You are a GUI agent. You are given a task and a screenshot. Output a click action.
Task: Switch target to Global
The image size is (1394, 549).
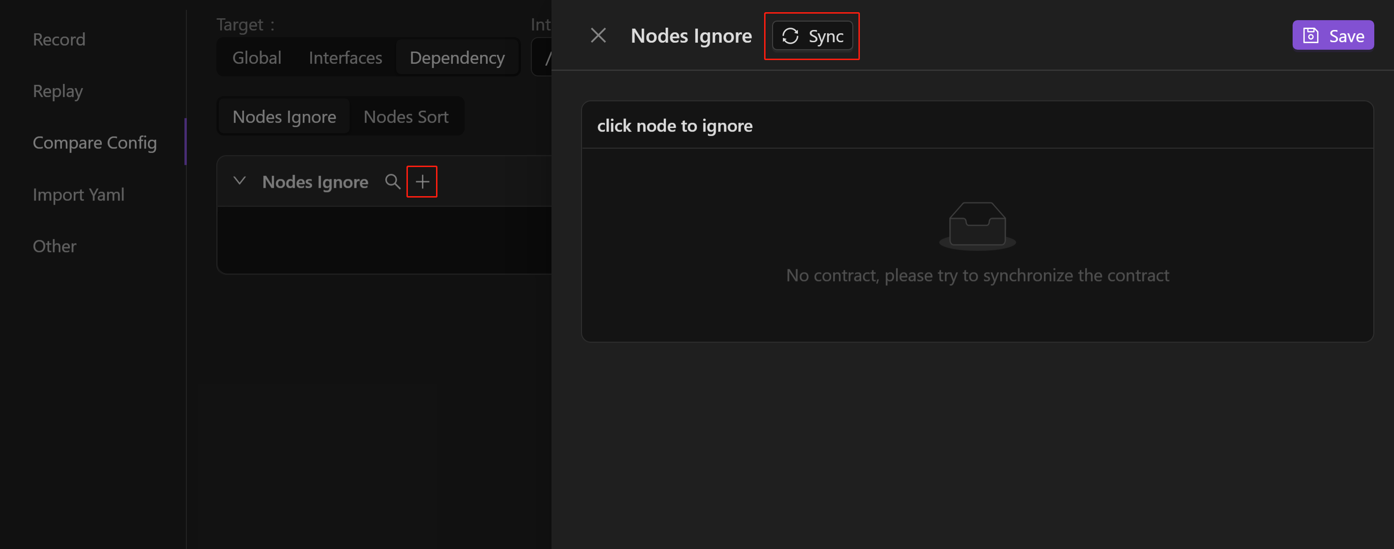pyautogui.click(x=256, y=57)
